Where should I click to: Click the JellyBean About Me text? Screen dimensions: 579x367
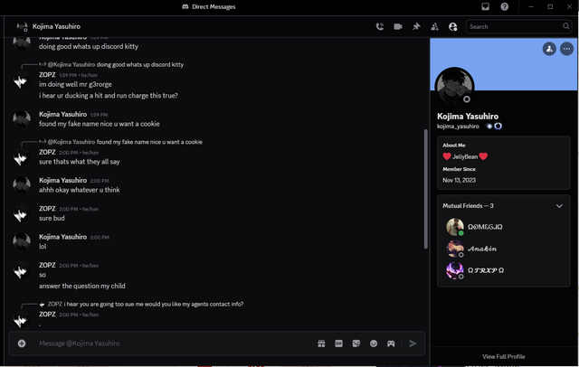pyautogui.click(x=465, y=156)
